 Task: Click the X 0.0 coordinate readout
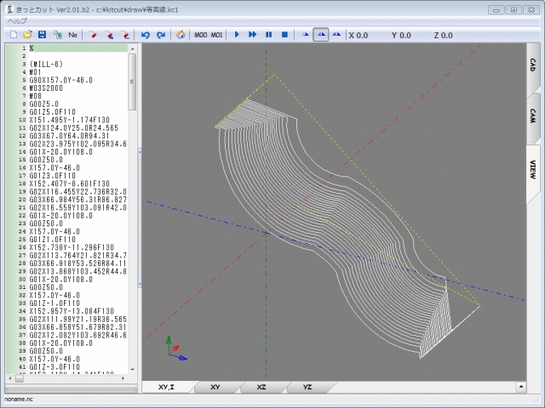[x=359, y=36]
